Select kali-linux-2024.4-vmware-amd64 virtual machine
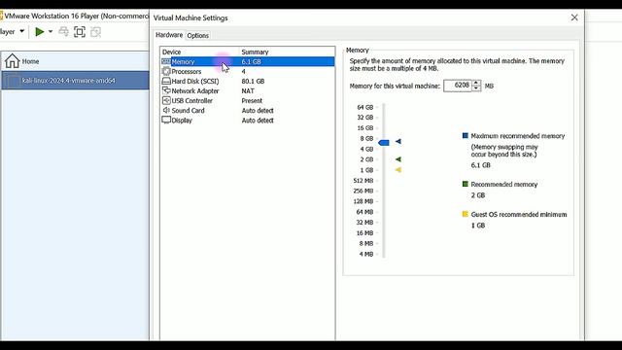This screenshot has width=622, height=350. [75, 81]
